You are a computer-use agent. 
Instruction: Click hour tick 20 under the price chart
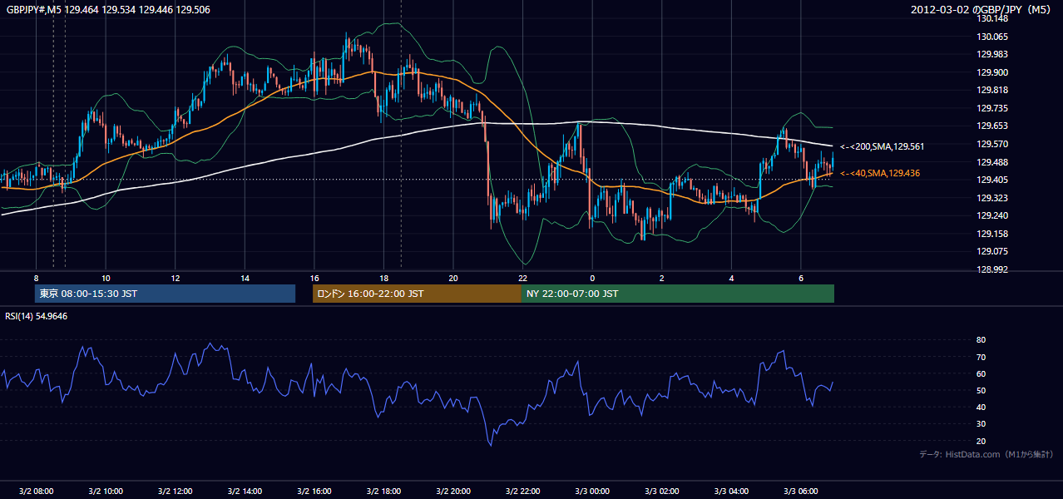point(453,278)
